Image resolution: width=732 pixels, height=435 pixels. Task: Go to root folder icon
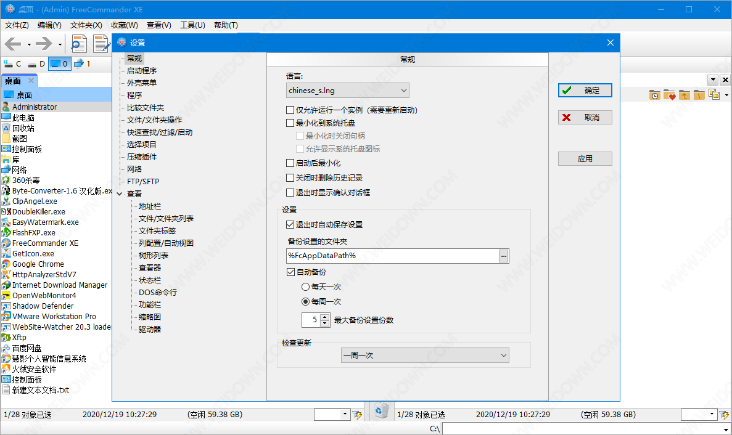point(699,95)
